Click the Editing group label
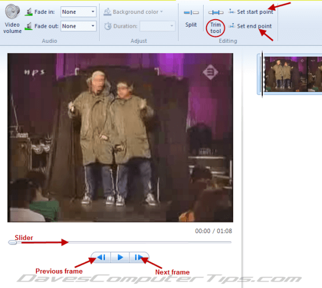 click(x=228, y=41)
